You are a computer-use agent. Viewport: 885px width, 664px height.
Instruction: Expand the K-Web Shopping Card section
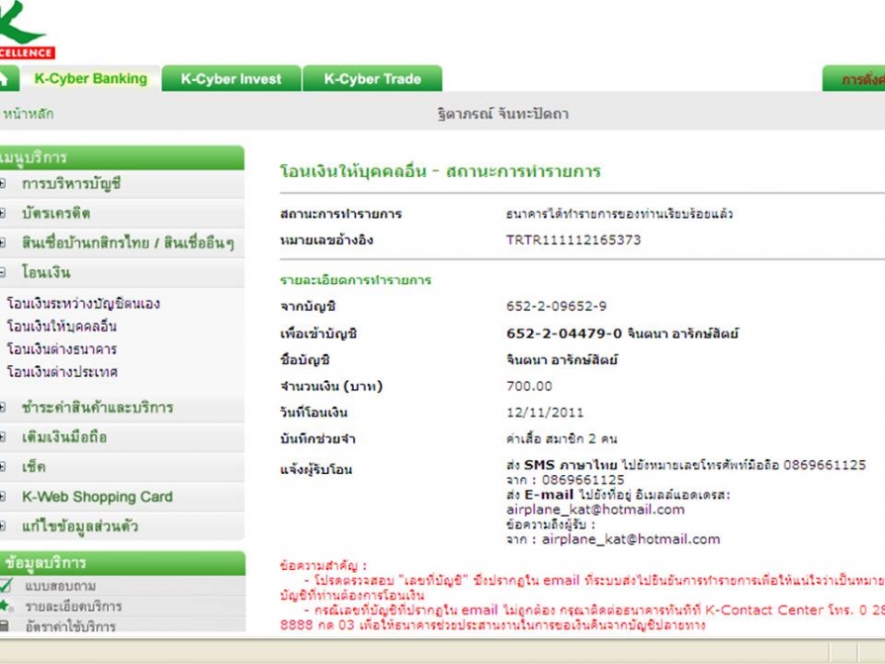[x=97, y=497]
